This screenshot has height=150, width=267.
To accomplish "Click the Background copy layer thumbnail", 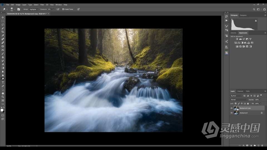I will 236,108.
